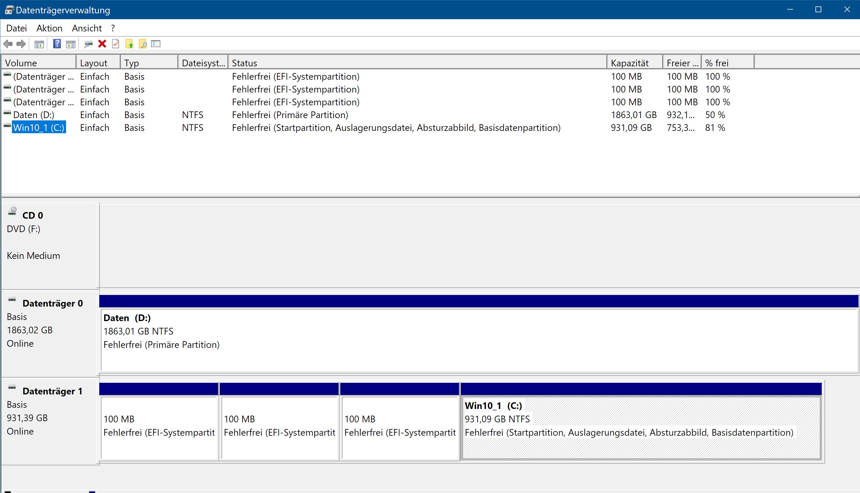
Task: Open the Aktion menu
Action: click(x=49, y=28)
